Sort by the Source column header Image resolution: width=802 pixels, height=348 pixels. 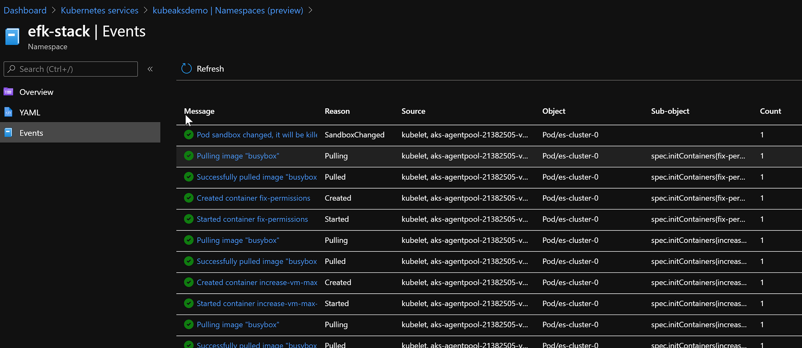pos(413,111)
